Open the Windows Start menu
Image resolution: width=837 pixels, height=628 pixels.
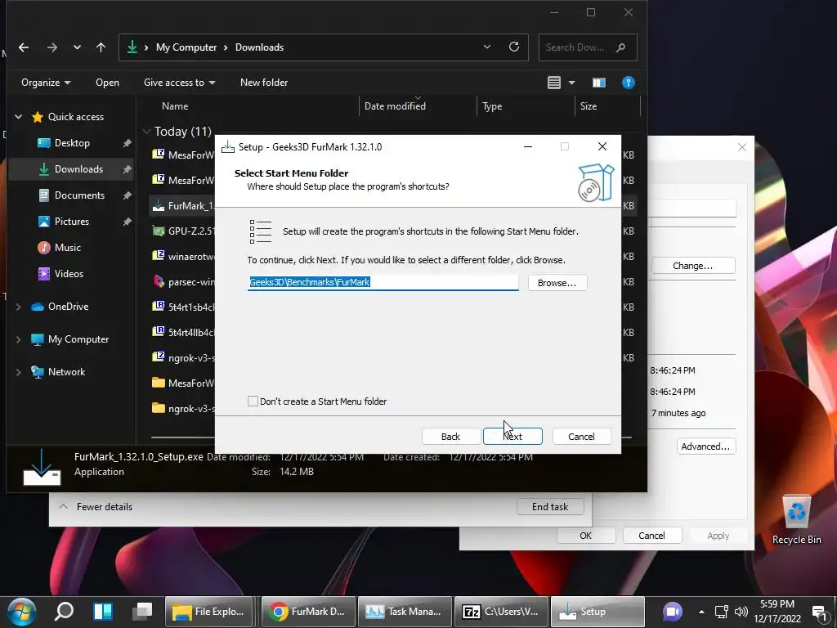click(x=21, y=612)
